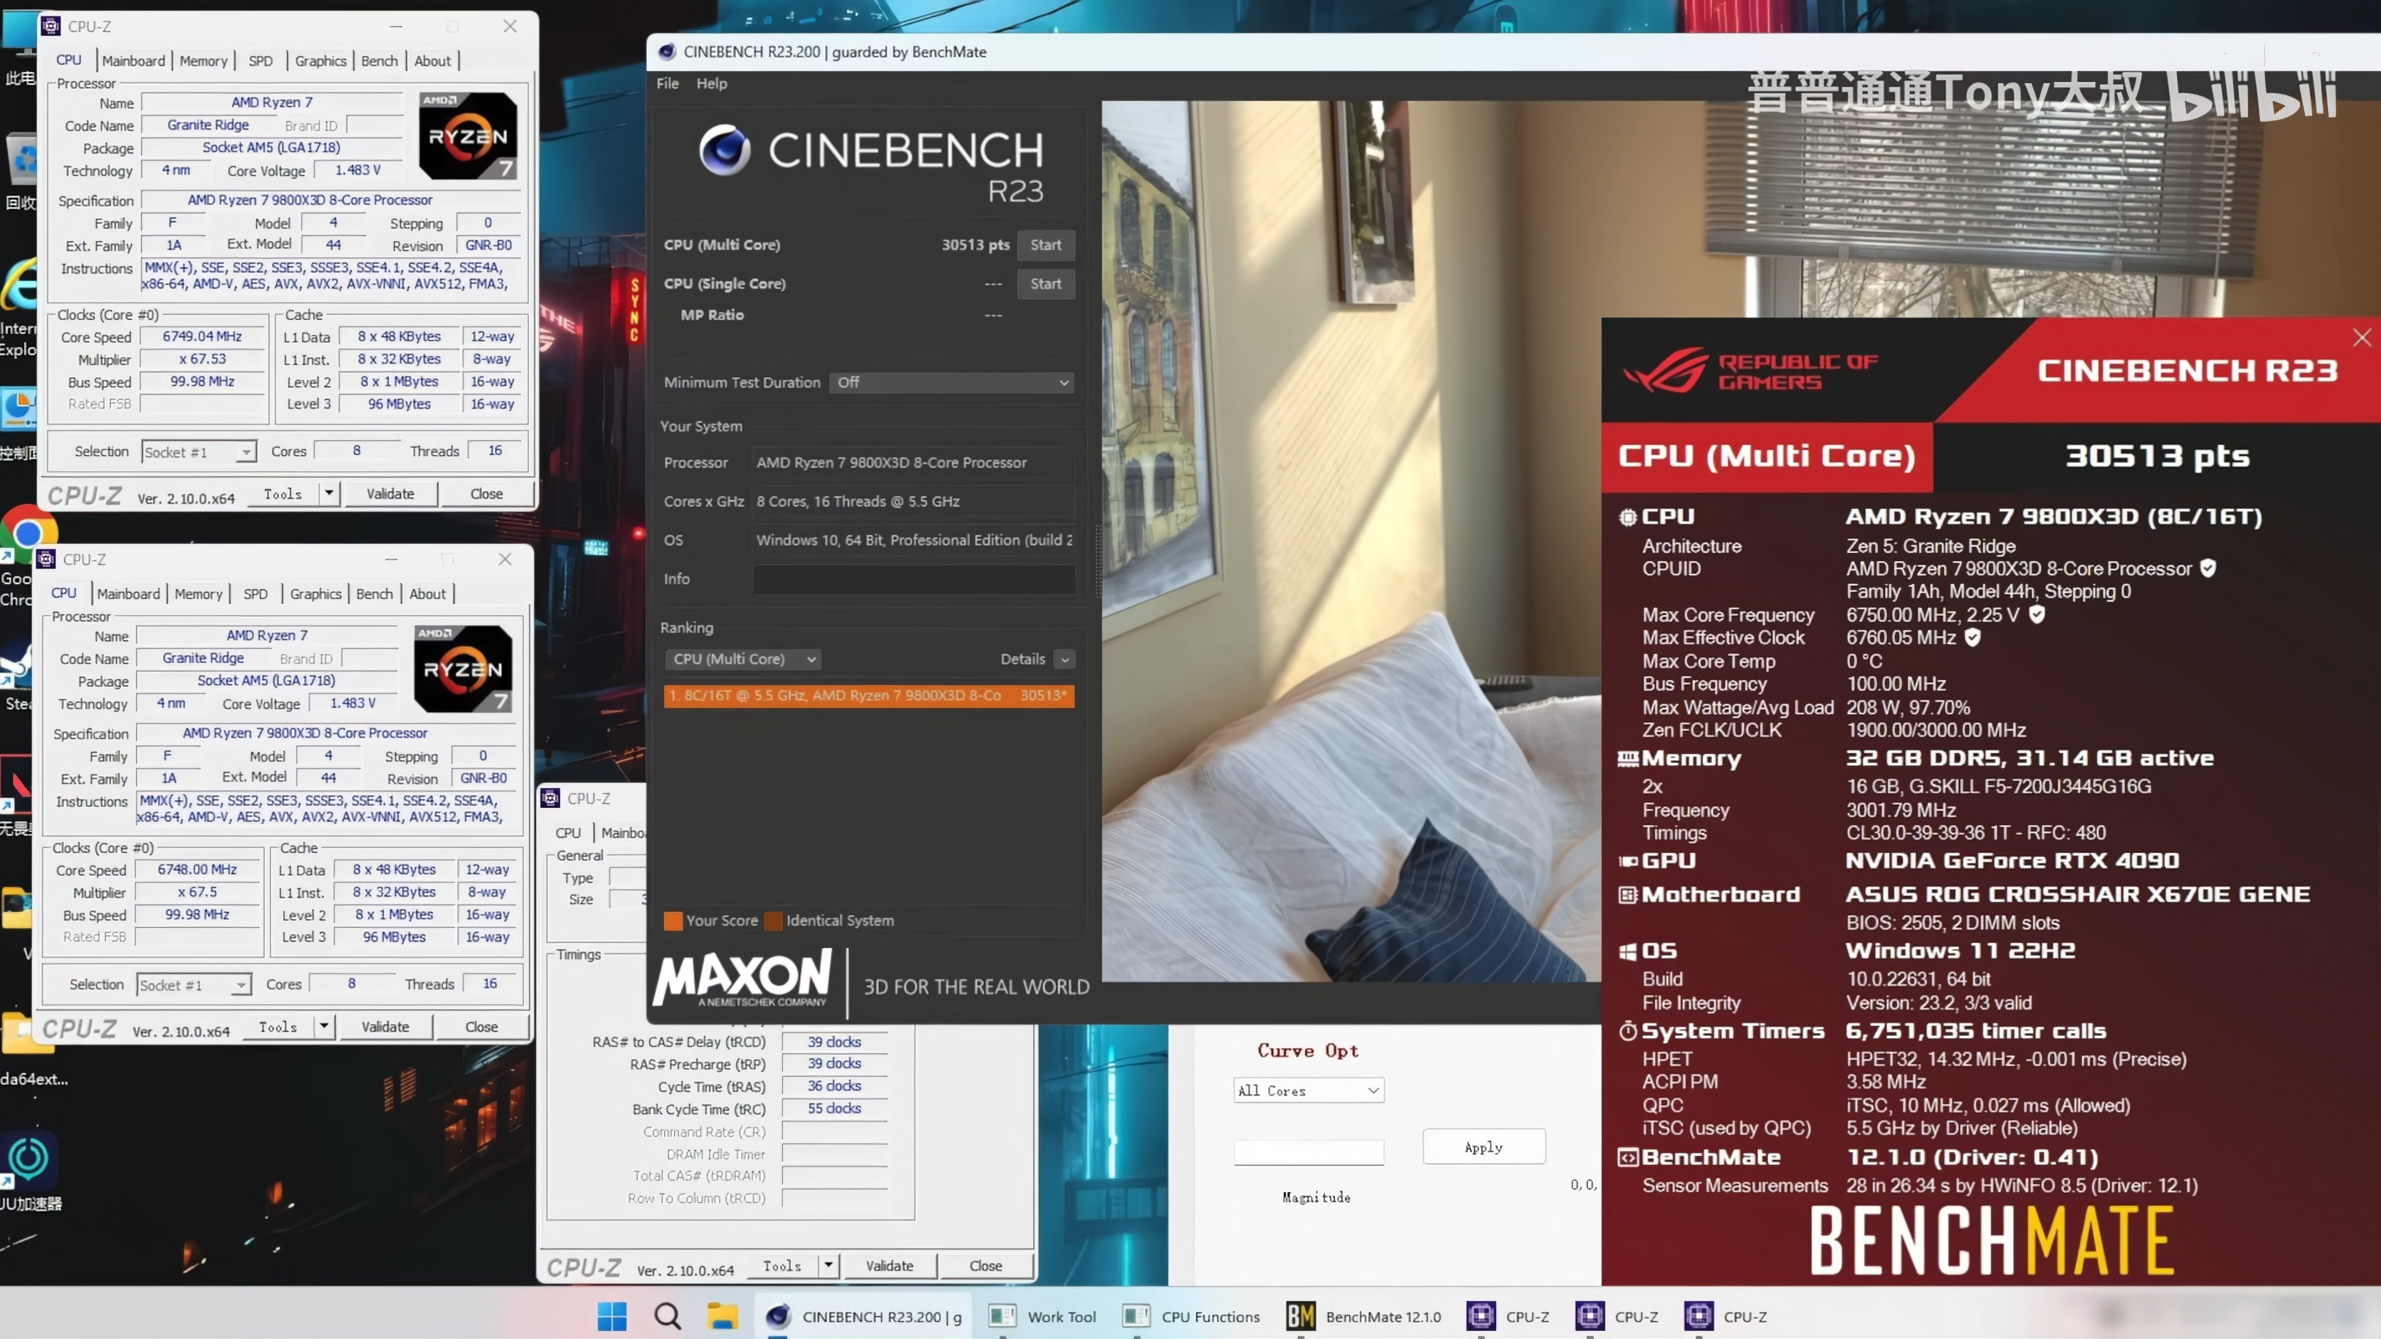
Task: Open the All Cores dropdown in Curve Opt
Action: click(1308, 1090)
